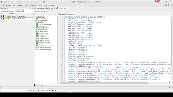The width and height of the screenshot is (173, 97).
Task: Click the Declaration button
Action: (62, 14)
